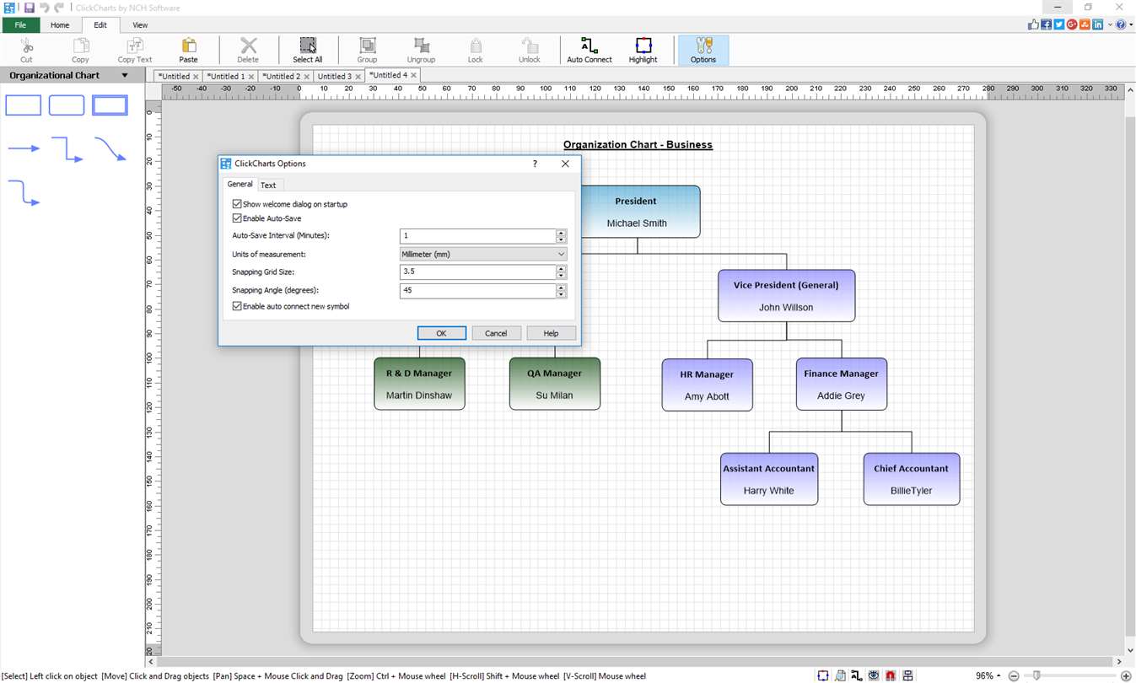This screenshot has height=683, width=1136.
Task: Open the help button's dropdown arrow
Action: (x=1131, y=24)
